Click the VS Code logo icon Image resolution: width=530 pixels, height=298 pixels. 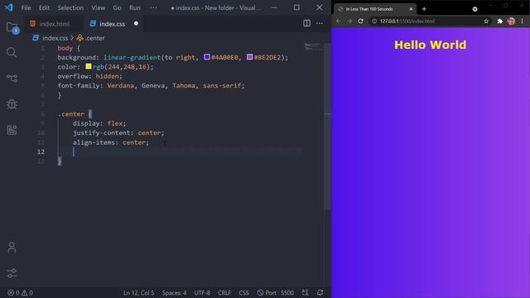(x=8, y=7)
